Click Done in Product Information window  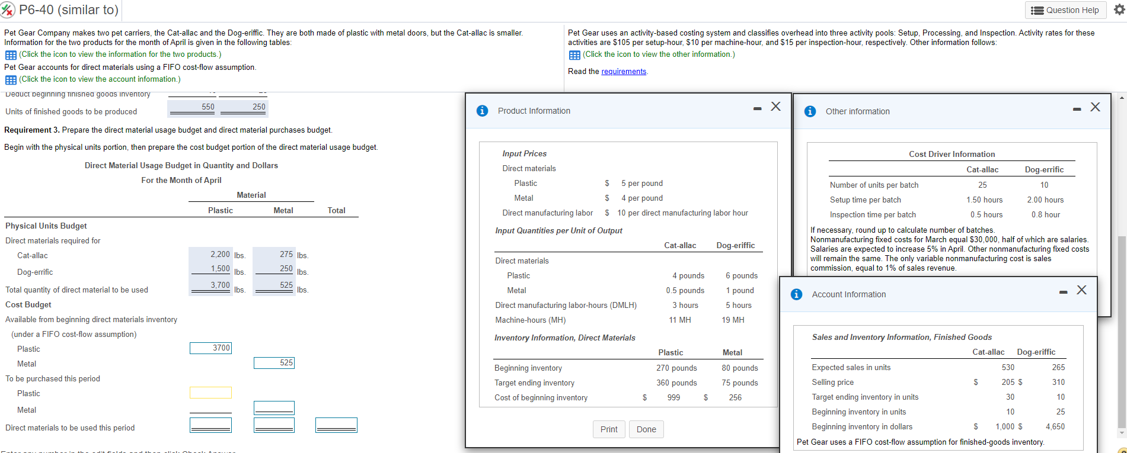coord(646,429)
